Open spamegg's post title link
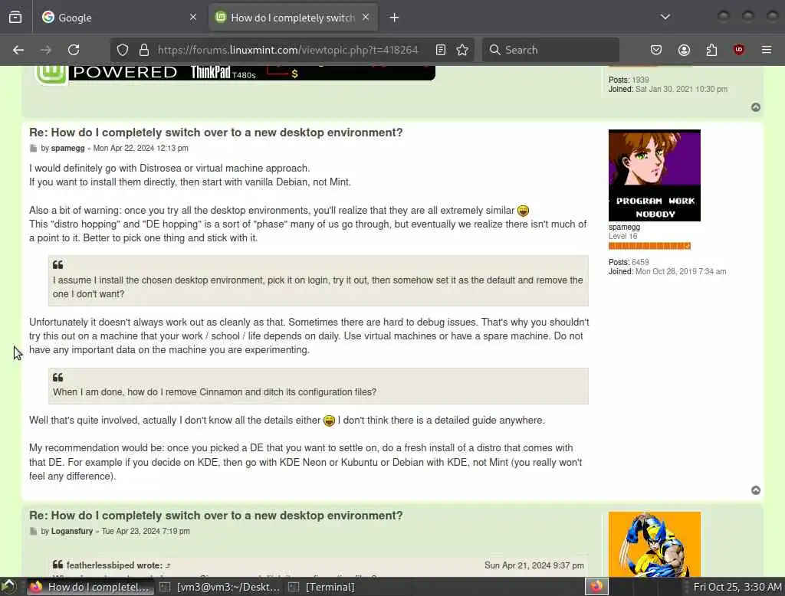Image resolution: width=785 pixels, height=596 pixels. click(x=215, y=133)
